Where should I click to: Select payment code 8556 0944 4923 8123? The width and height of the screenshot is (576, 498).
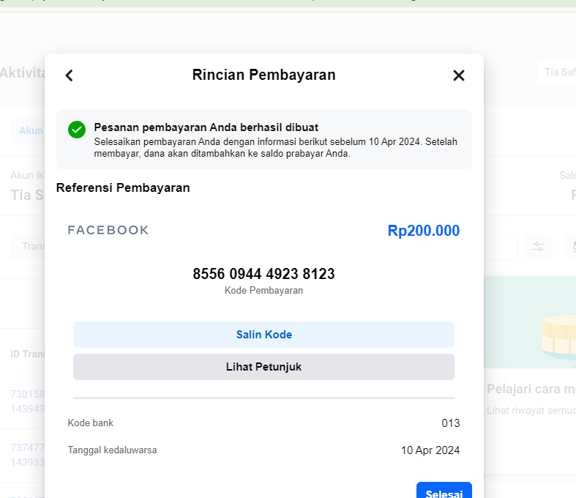[263, 274]
